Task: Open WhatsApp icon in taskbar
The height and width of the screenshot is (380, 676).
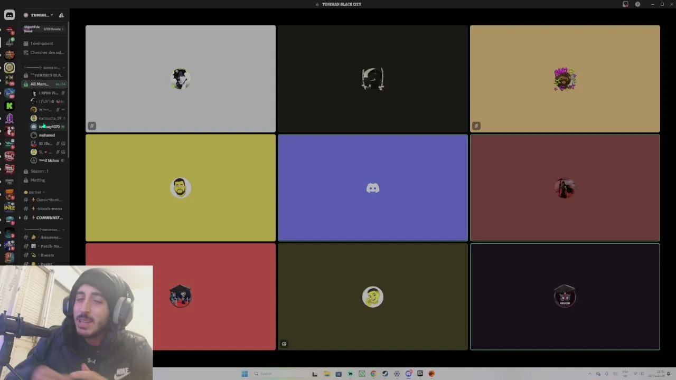Action: click(362, 374)
